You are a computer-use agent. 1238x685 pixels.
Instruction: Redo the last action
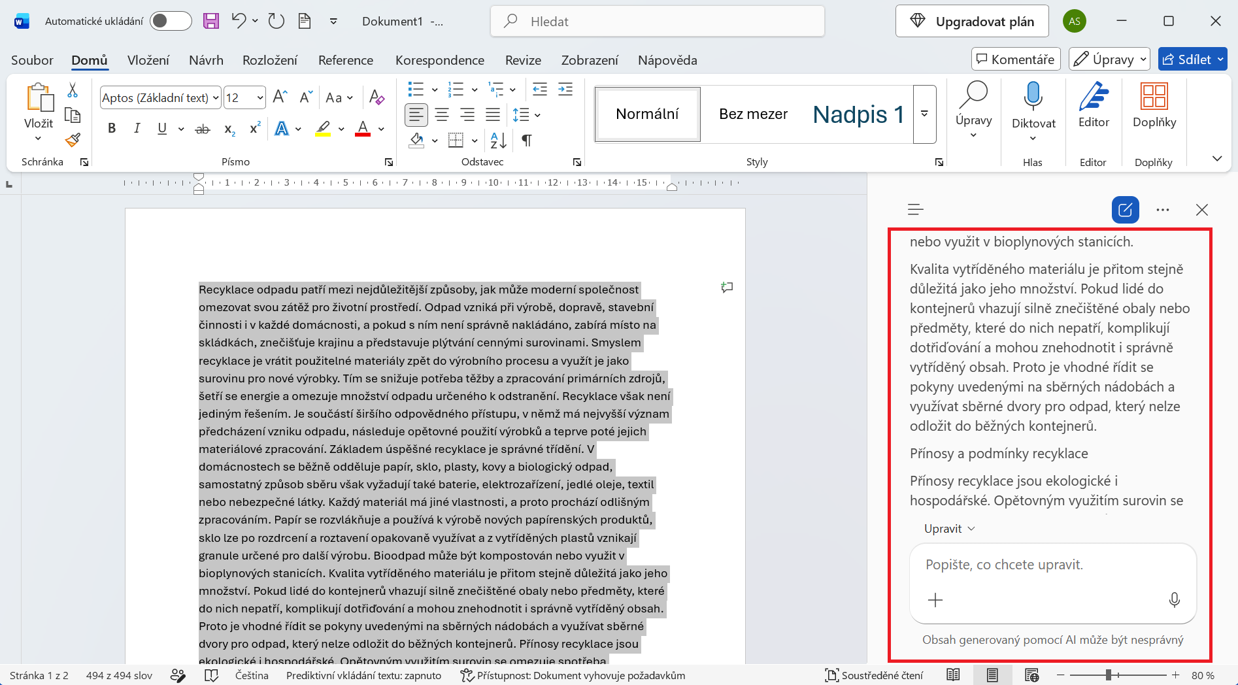(276, 21)
